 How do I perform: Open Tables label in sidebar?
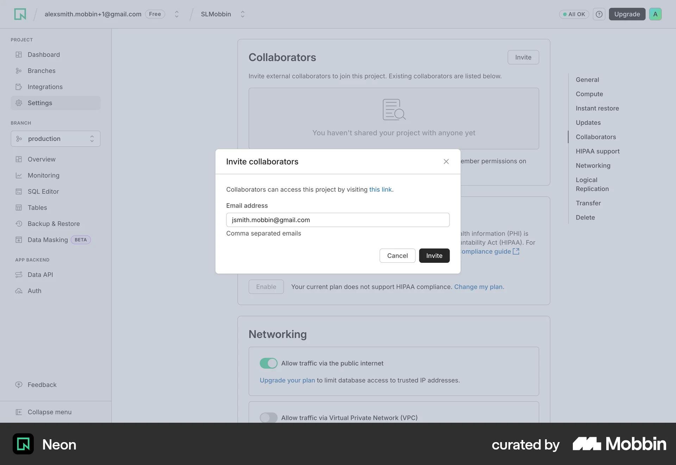point(37,208)
